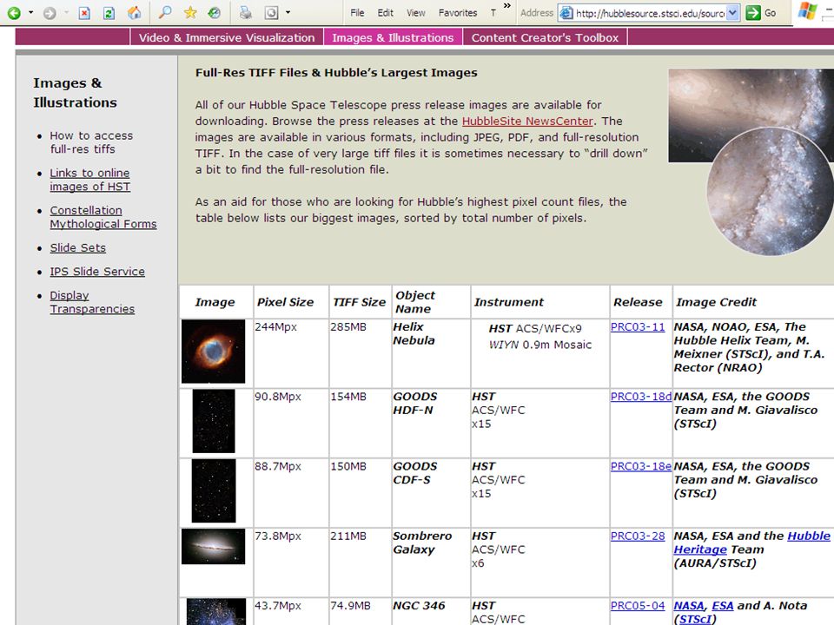The image size is (834, 625).
Task: Click the Go button
Action: pos(761,13)
